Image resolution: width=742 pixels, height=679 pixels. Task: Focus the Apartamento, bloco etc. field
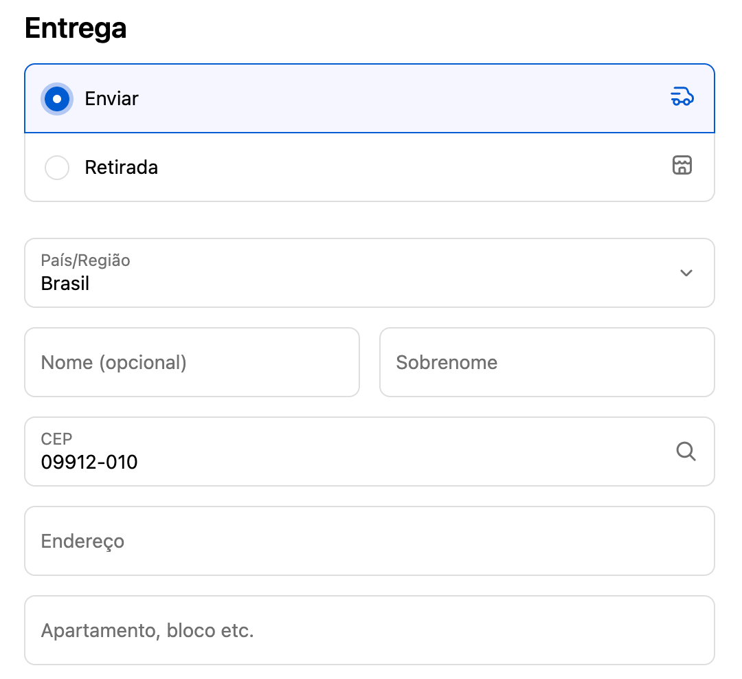point(369,630)
